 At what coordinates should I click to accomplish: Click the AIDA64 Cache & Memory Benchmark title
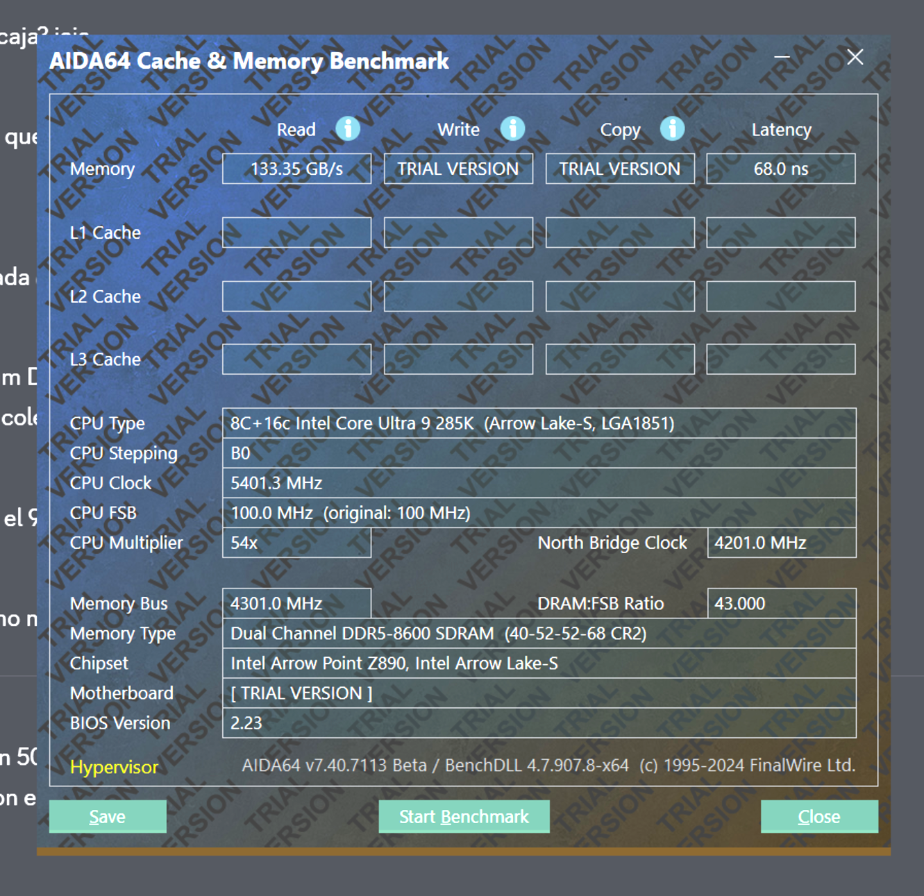click(x=249, y=61)
